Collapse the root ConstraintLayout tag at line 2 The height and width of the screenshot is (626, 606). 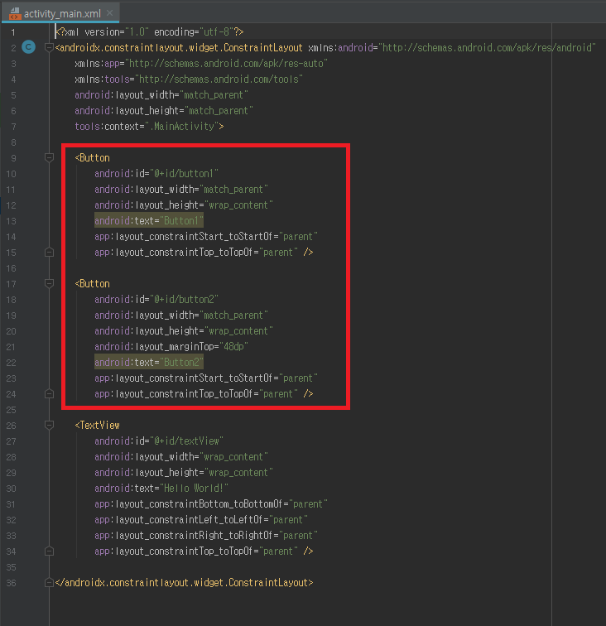coord(49,48)
